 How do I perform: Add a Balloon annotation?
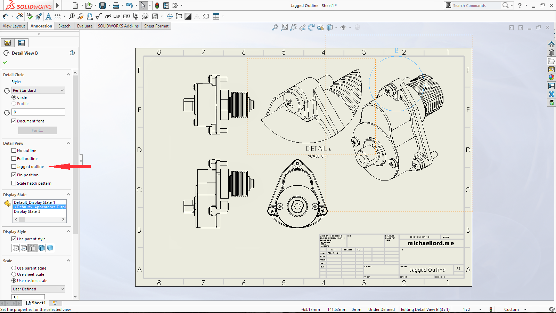coord(72,16)
